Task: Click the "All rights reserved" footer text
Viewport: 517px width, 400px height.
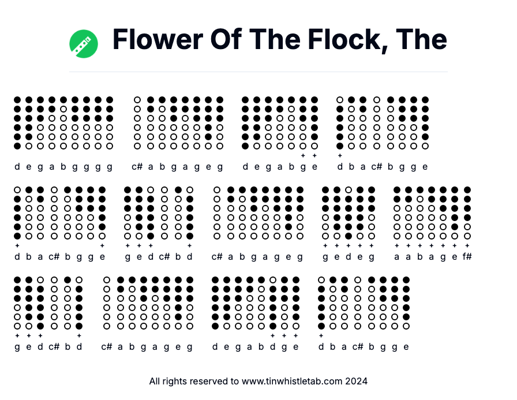Action: click(x=193, y=381)
